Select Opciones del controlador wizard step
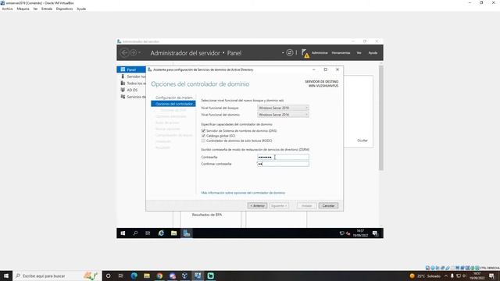This screenshot has height=281, width=500. 173,104
